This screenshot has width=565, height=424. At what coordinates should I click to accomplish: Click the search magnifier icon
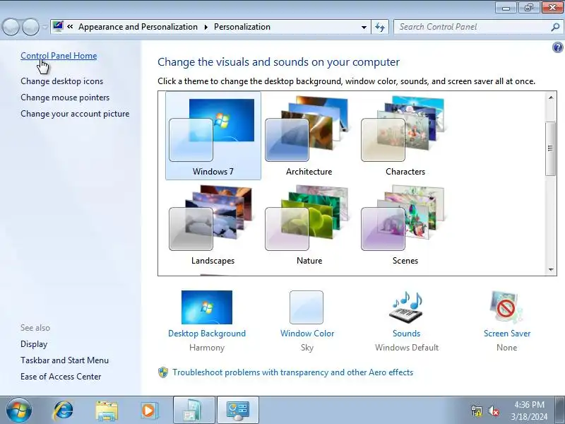click(555, 27)
